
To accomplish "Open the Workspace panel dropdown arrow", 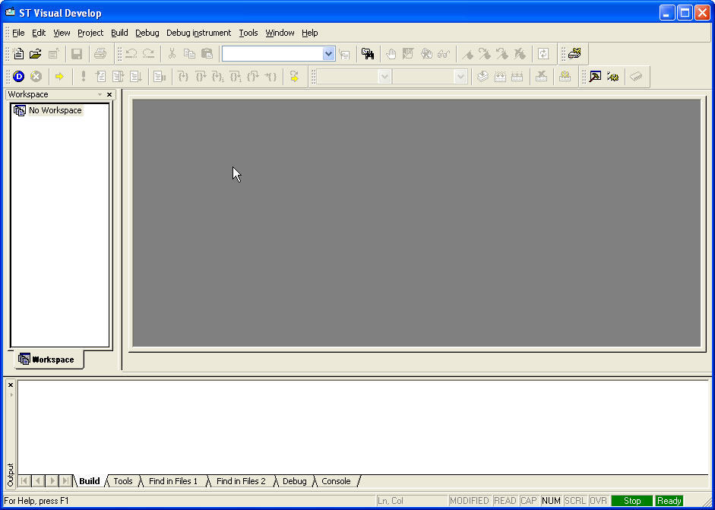I will pyautogui.click(x=100, y=94).
